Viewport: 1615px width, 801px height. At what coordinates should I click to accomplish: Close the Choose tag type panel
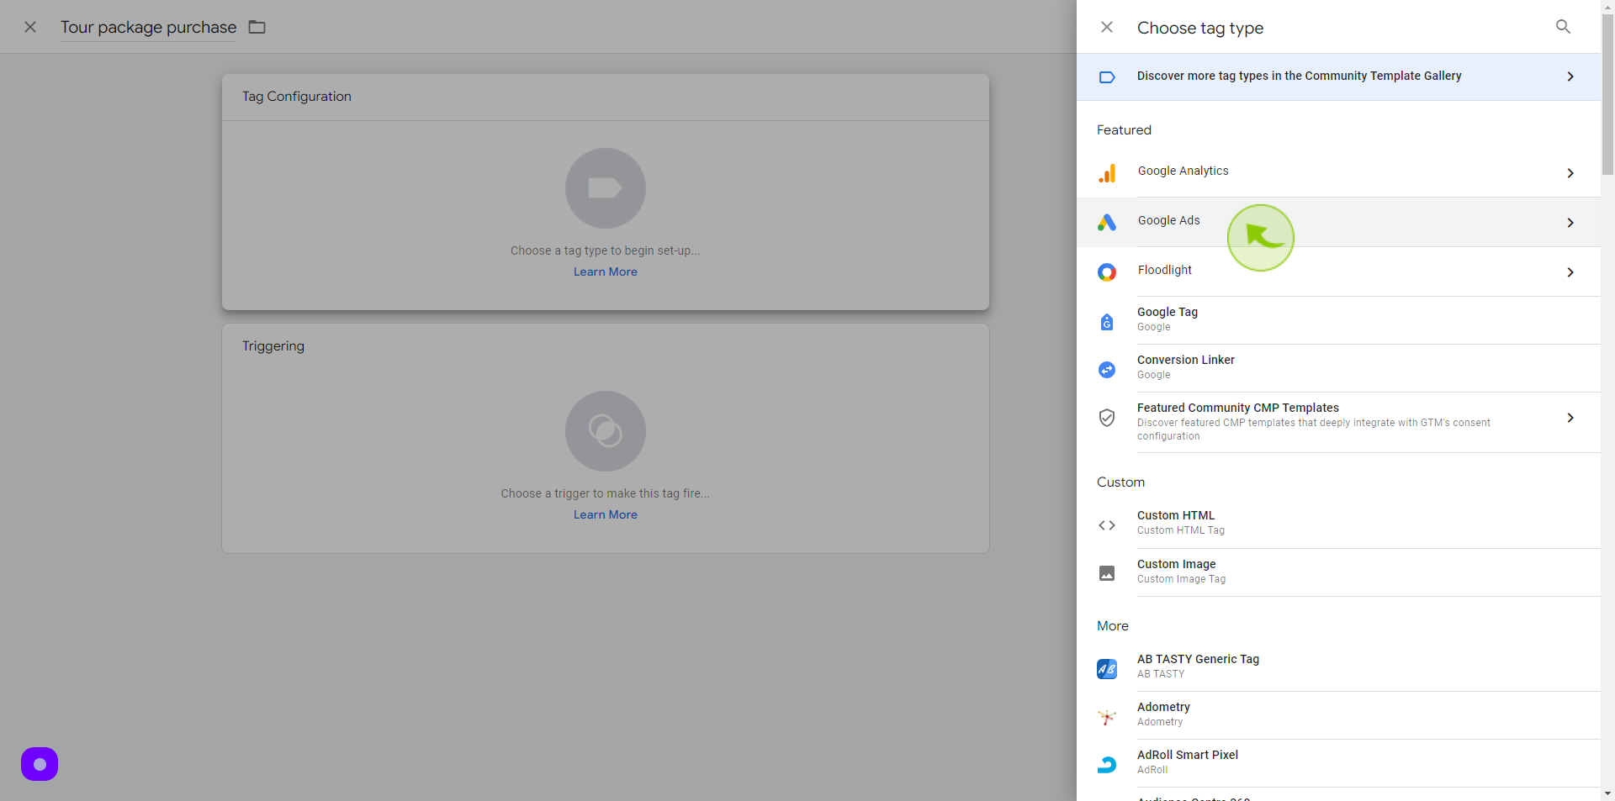pyautogui.click(x=1107, y=27)
